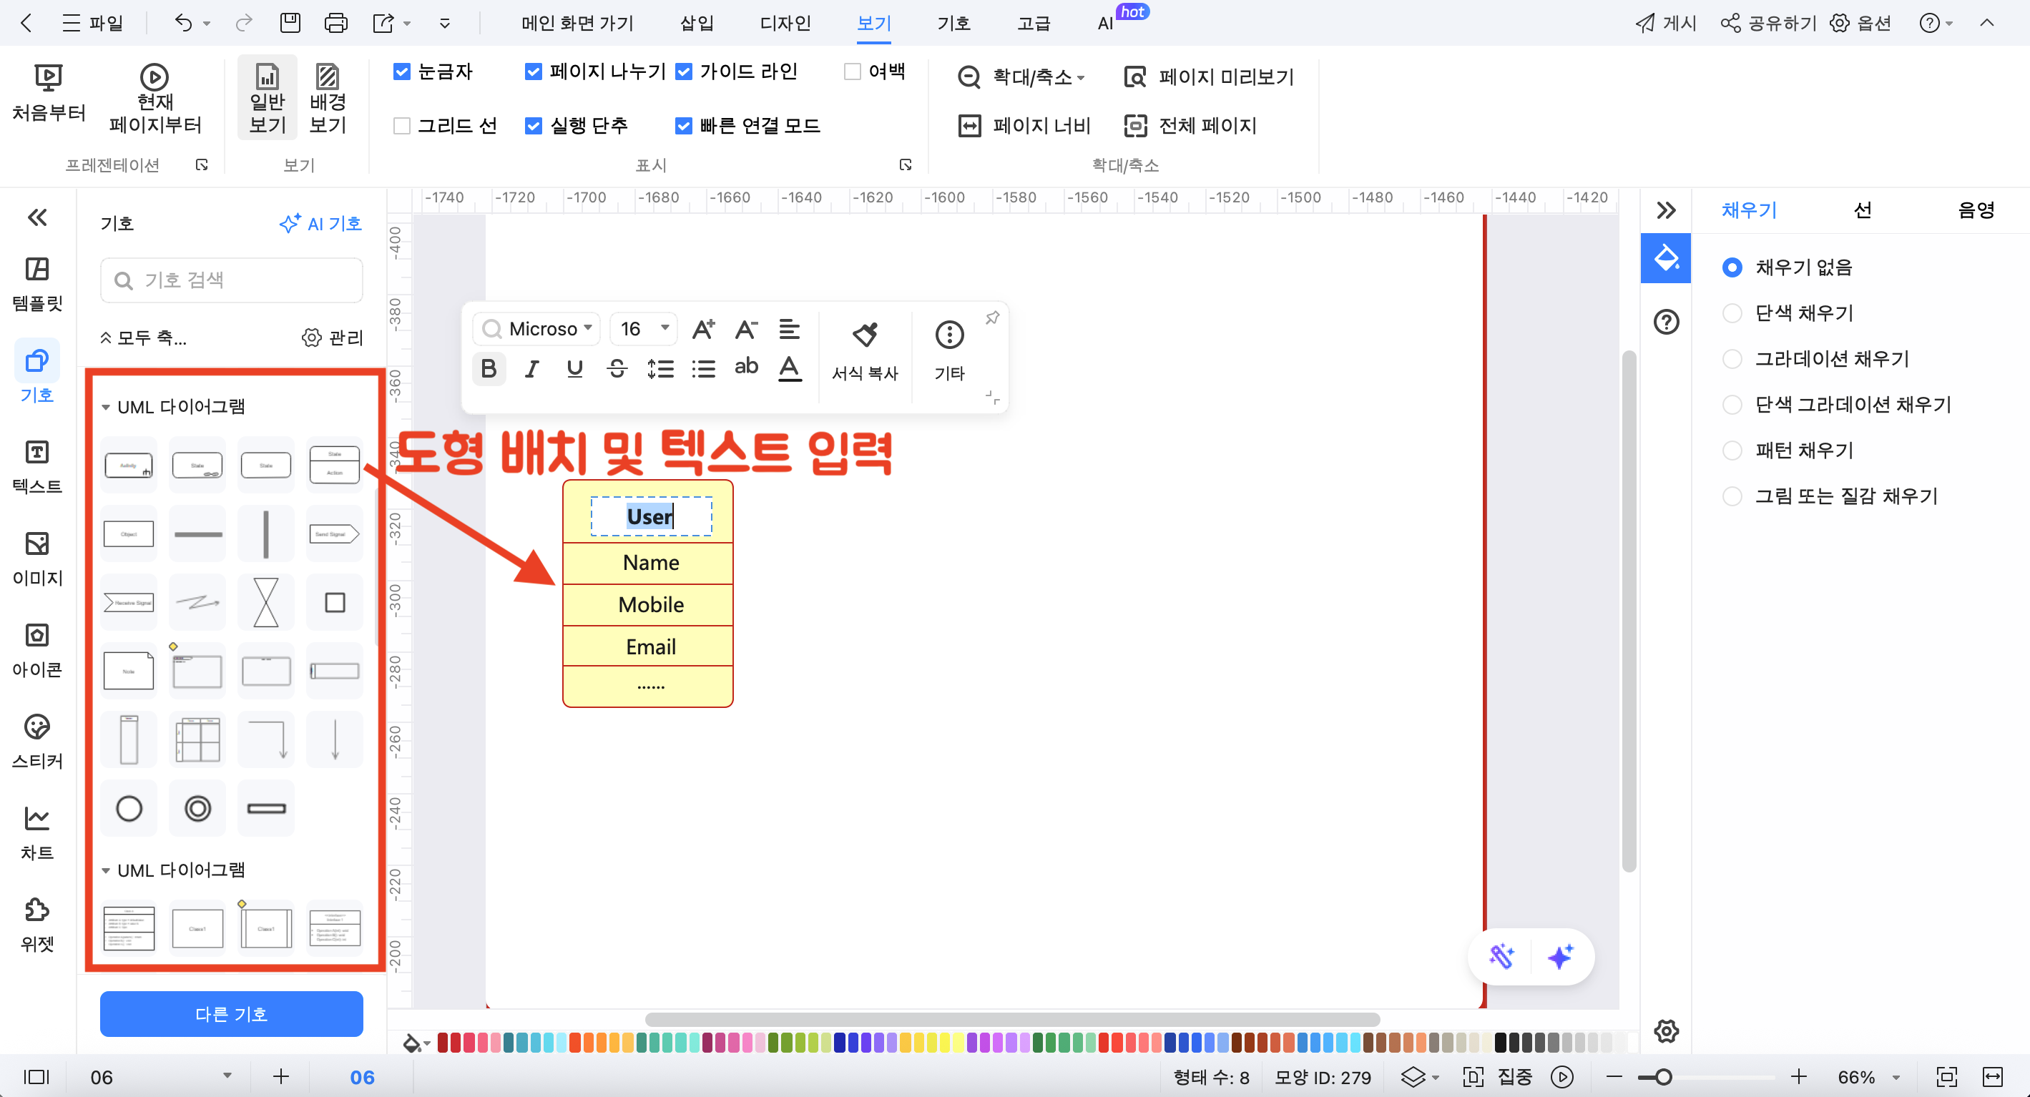
Task: Click the font color A icon
Action: coord(789,368)
